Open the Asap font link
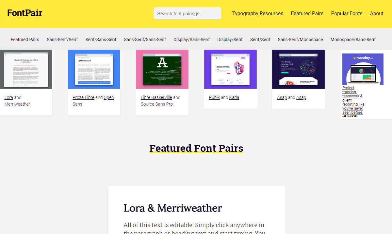The image size is (392, 234). pyautogui.click(x=282, y=97)
